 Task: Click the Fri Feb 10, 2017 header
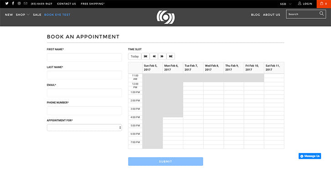pyautogui.click(x=254, y=68)
